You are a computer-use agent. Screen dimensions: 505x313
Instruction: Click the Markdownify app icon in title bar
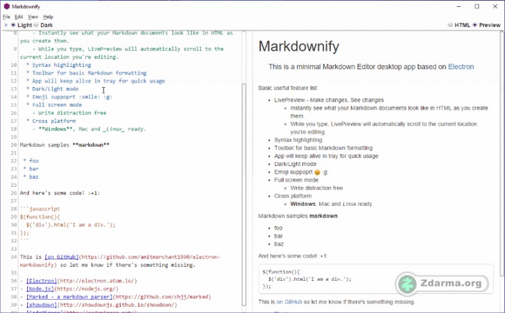[6, 6]
